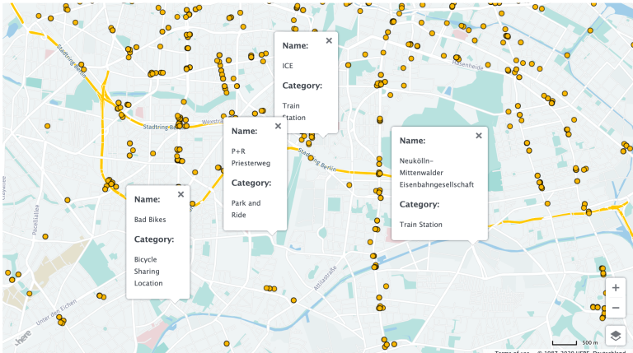Image resolution: width=633 pixels, height=353 pixels.
Task: Click 'Park and Ride' category text
Action: coord(246,209)
